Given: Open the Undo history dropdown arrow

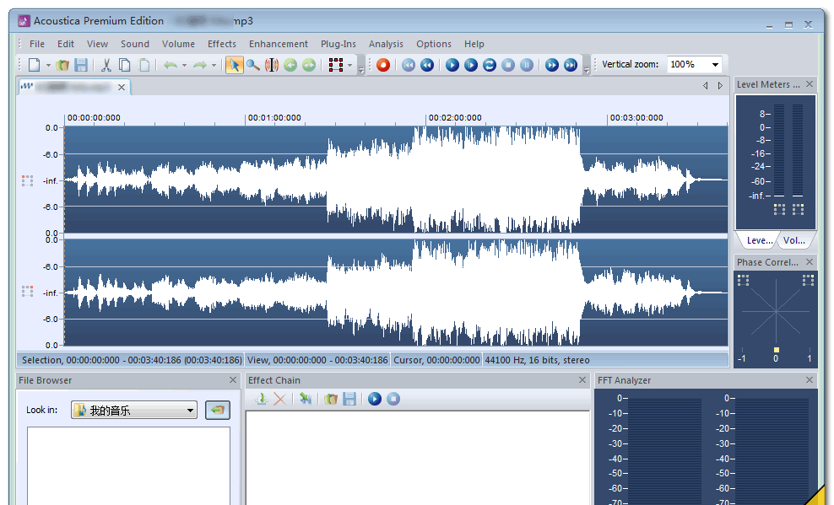Looking at the screenshot, I should pos(184,65).
